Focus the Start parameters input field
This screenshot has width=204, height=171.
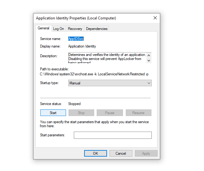(113, 135)
